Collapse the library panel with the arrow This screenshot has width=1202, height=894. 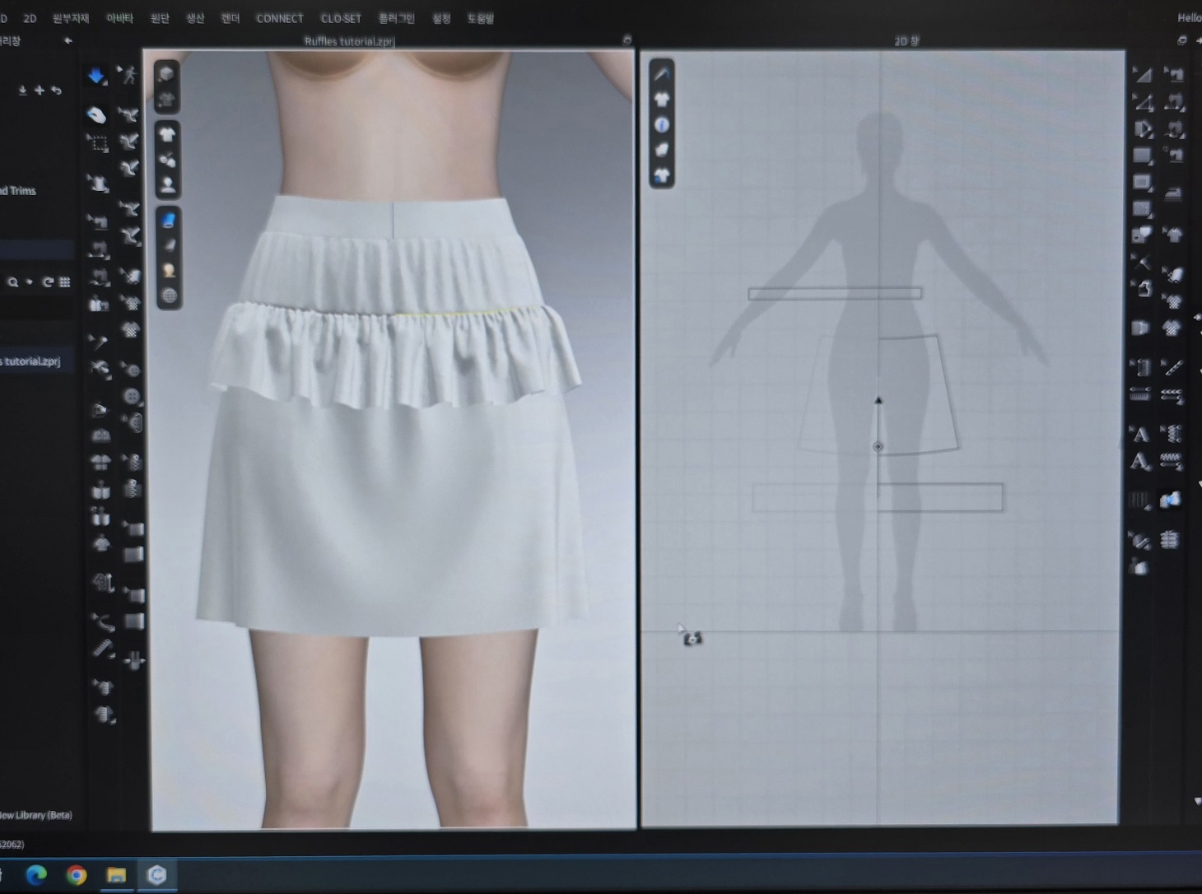[x=68, y=40]
